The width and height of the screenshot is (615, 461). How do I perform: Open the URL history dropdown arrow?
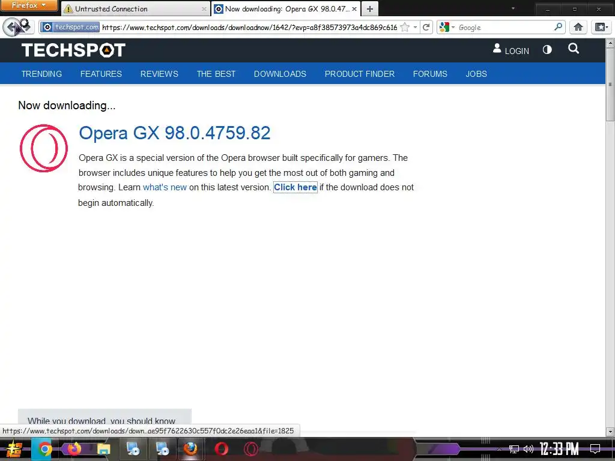click(x=415, y=28)
